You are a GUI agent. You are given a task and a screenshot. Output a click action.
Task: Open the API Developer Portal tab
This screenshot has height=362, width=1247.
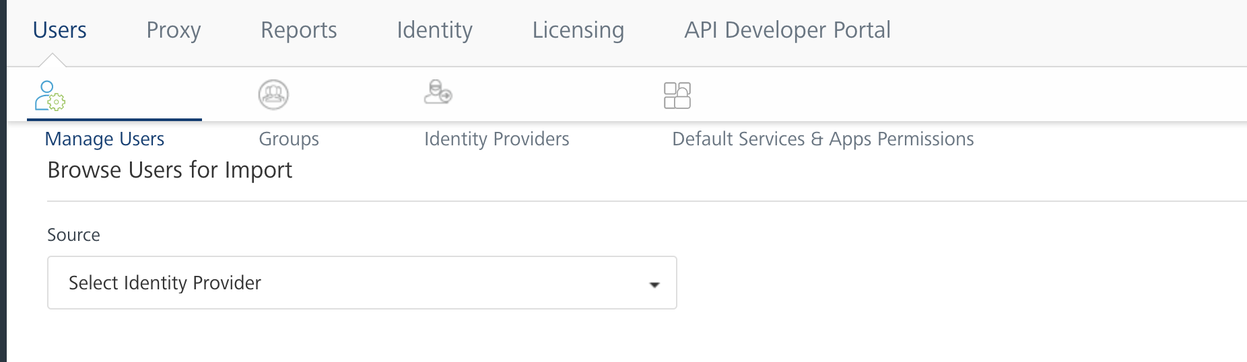[x=787, y=30]
